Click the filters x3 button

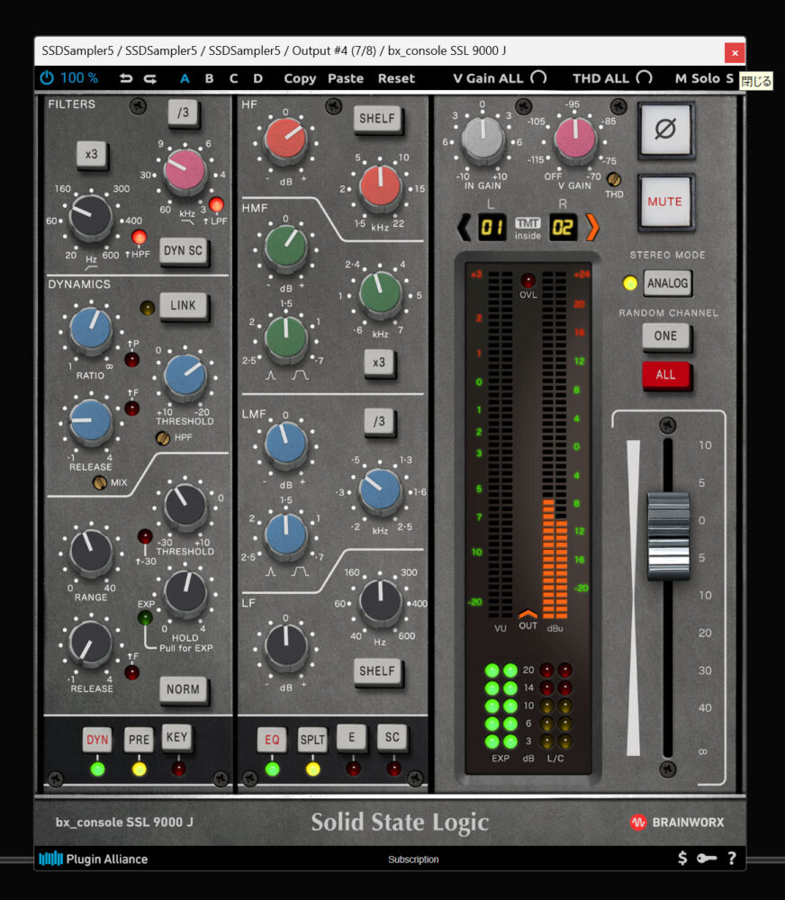92,154
